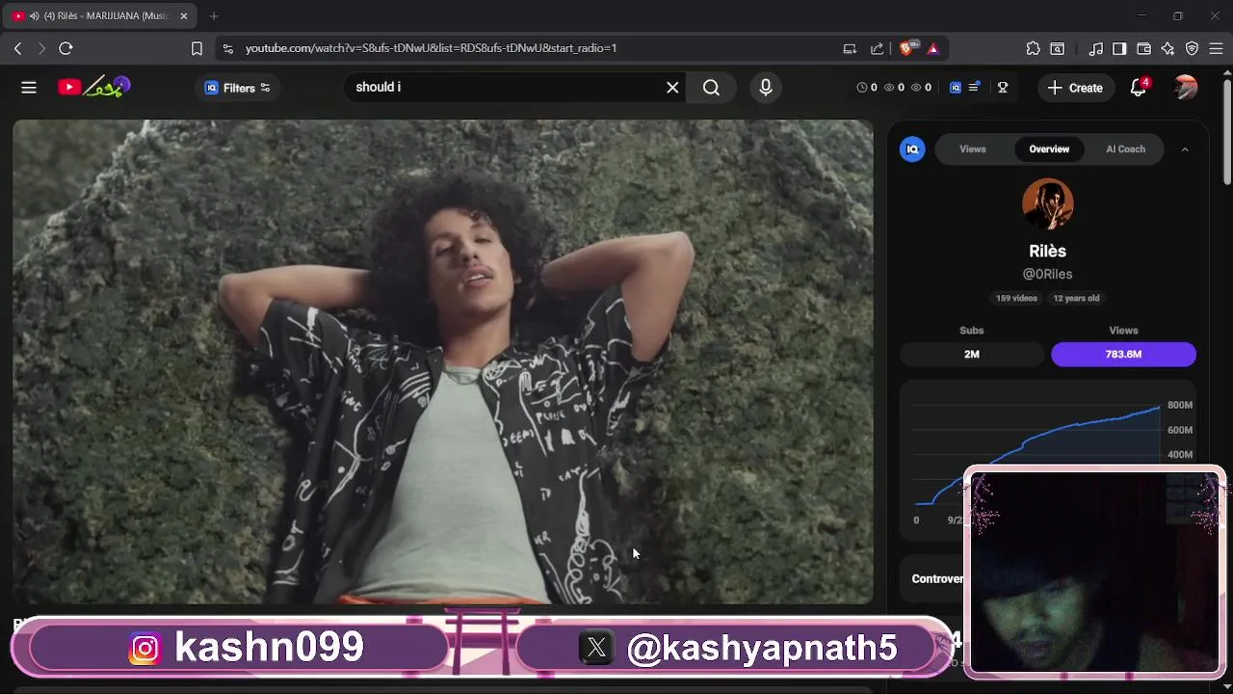Click the @0Riles handle
The image size is (1233, 694).
1047,275
